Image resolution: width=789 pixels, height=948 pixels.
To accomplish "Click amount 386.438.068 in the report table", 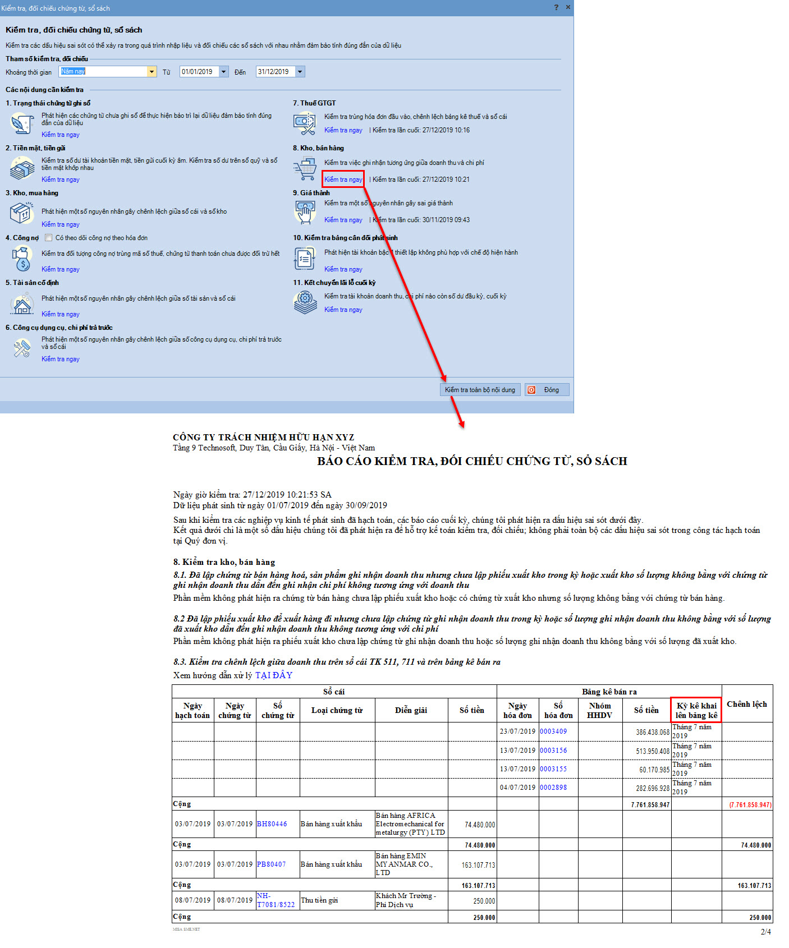I will (653, 732).
